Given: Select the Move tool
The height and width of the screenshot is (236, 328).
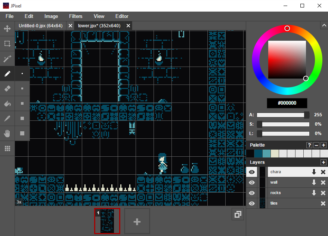Looking at the screenshot, I should 7,28.
